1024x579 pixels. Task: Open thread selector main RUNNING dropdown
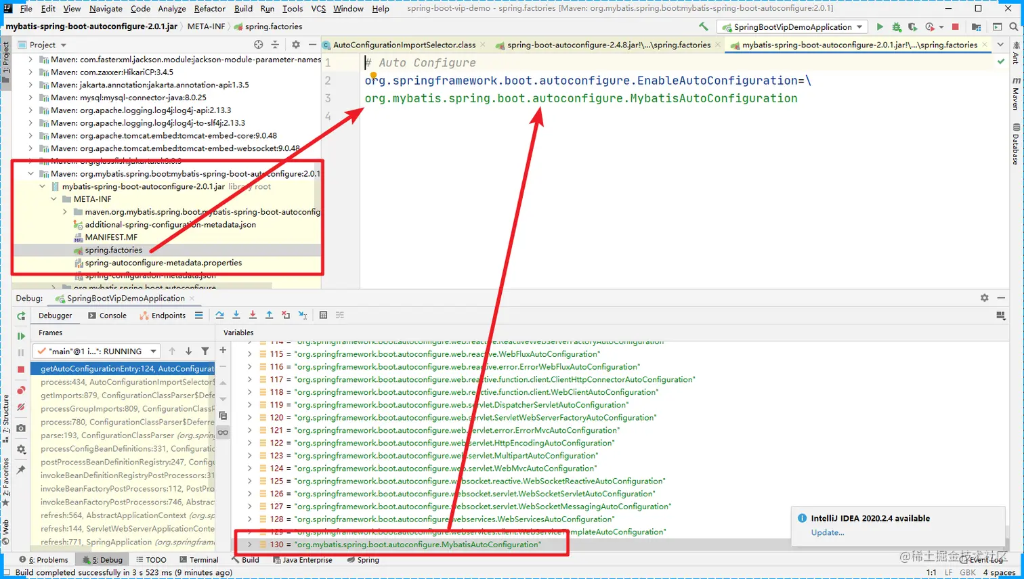(97, 351)
